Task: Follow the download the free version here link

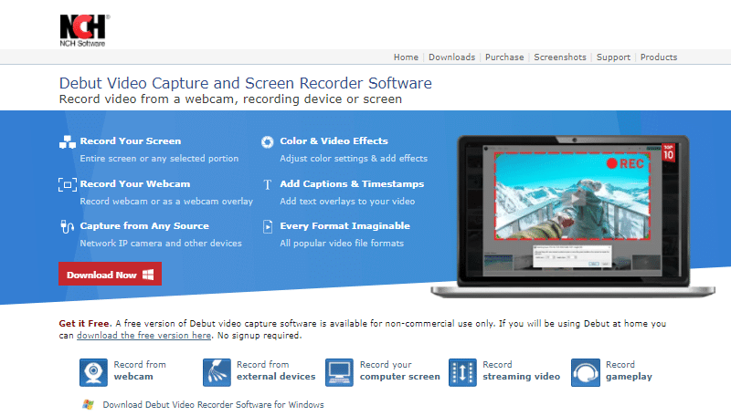Action: (144, 336)
